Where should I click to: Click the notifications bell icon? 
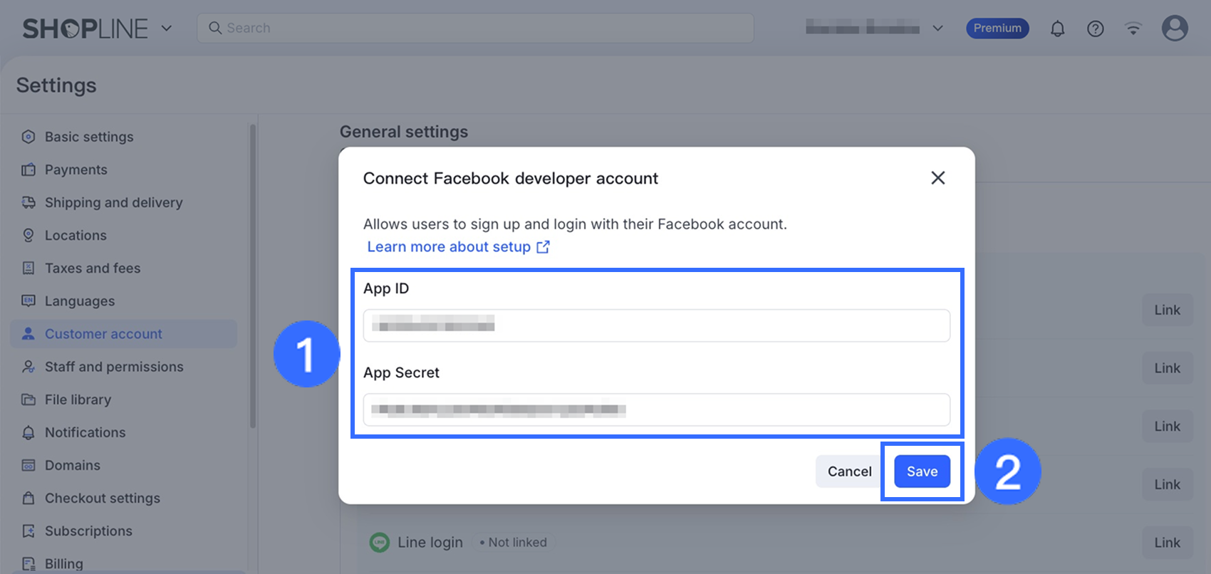tap(1058, 28)
